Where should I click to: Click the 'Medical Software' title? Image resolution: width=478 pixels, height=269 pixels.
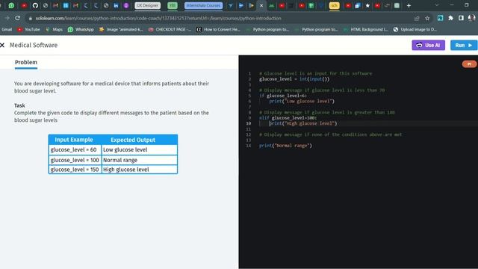pos(34,45)
